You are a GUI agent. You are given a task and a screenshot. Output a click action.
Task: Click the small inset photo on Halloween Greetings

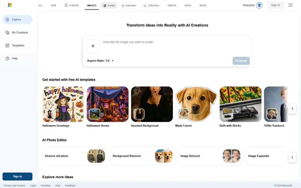point(50,114)
